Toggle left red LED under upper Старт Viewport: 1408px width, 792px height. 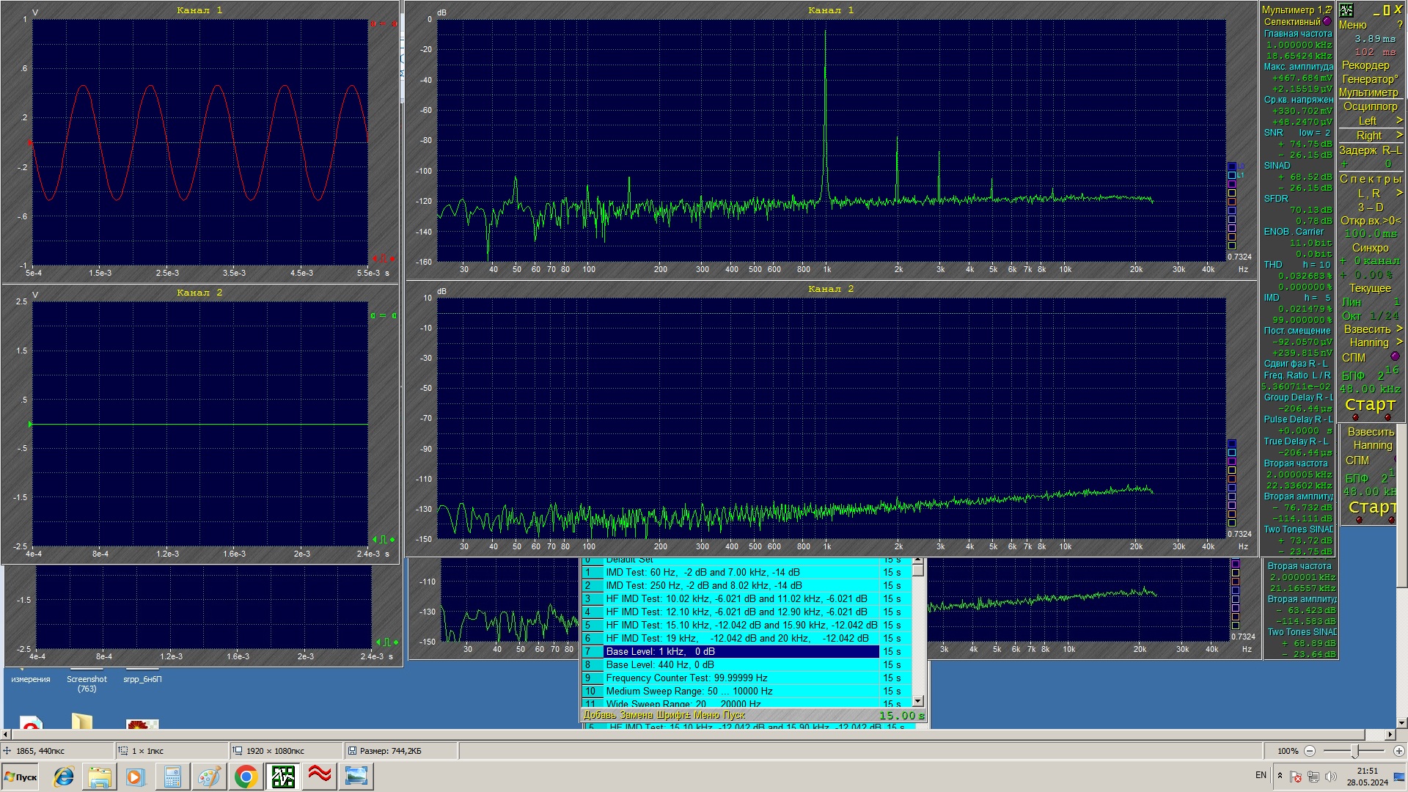click(x=1355, y=418)
